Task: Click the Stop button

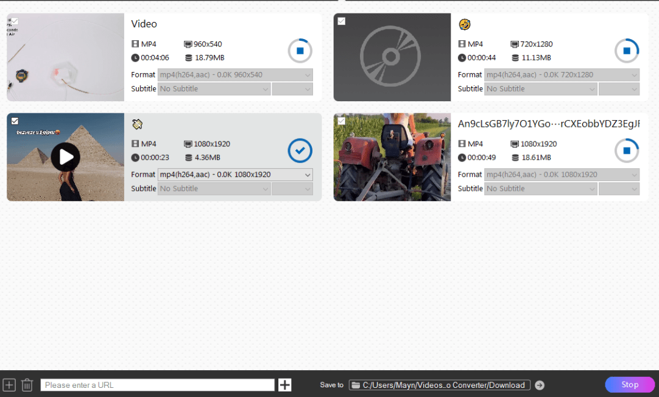Action: [x=630, y=385]
